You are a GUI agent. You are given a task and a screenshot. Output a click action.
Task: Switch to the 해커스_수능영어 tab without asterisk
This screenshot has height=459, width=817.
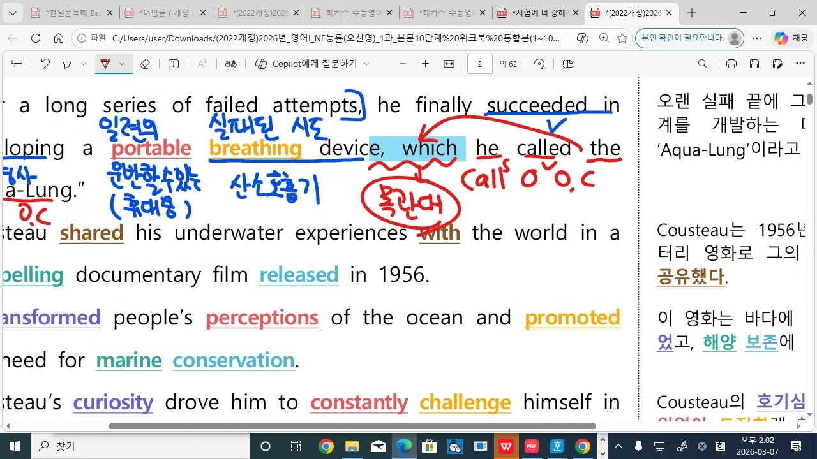(x=350, y=13)
